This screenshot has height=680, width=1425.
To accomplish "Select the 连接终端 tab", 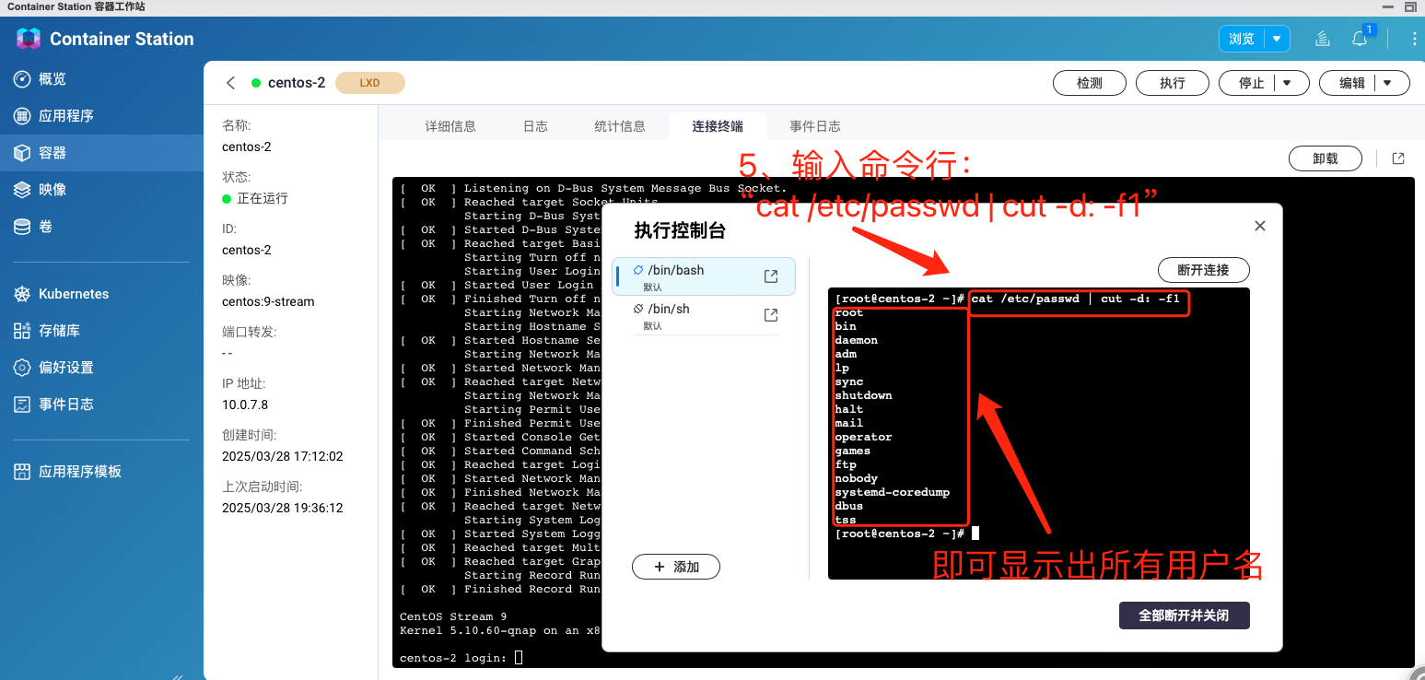I will (718, 126).
